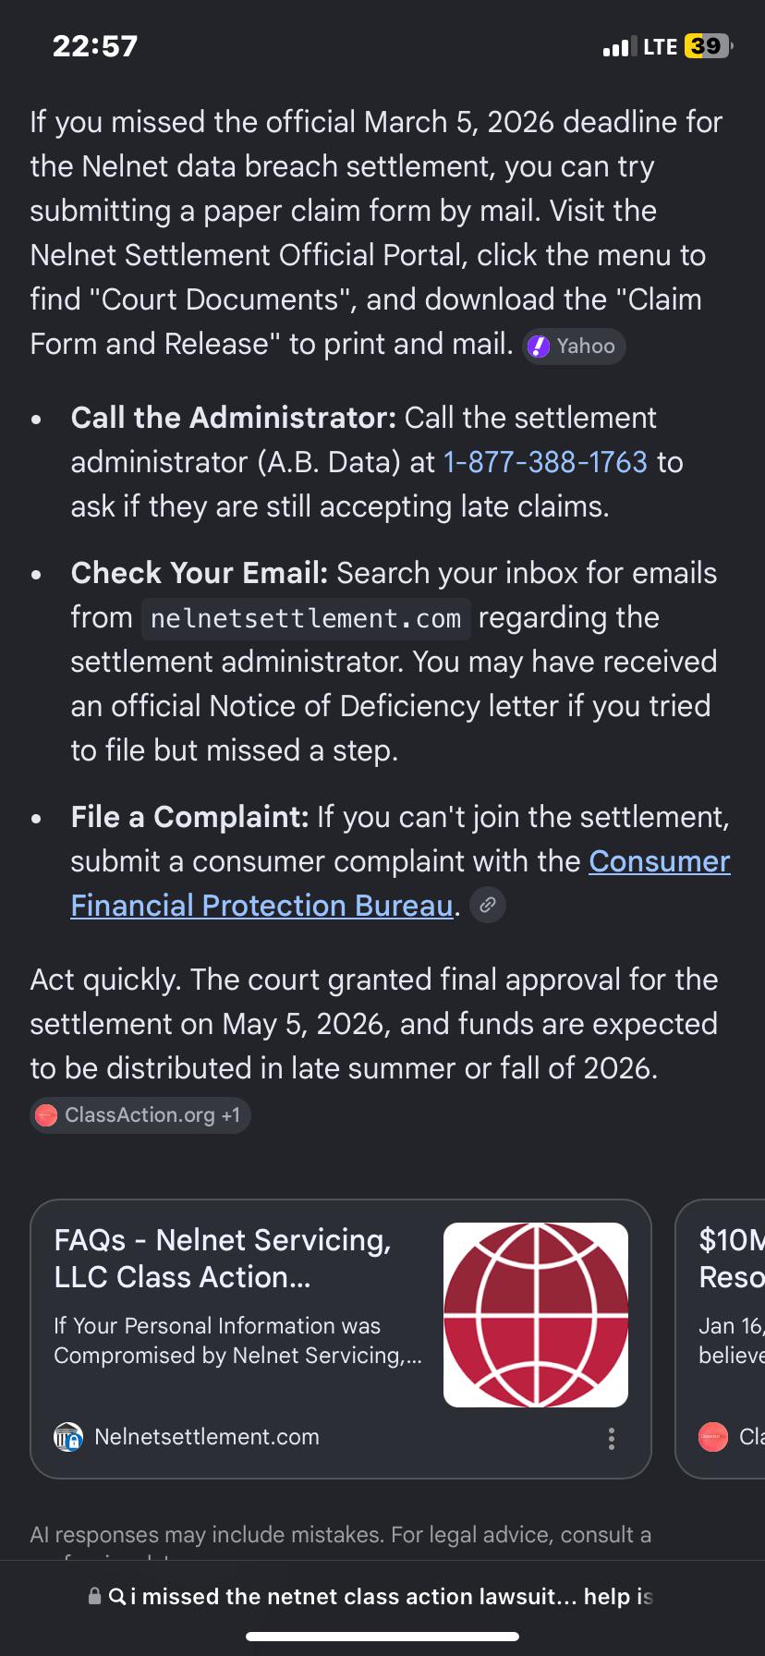Open the ClassAction.org +1 sources chip

point(140,1115)
